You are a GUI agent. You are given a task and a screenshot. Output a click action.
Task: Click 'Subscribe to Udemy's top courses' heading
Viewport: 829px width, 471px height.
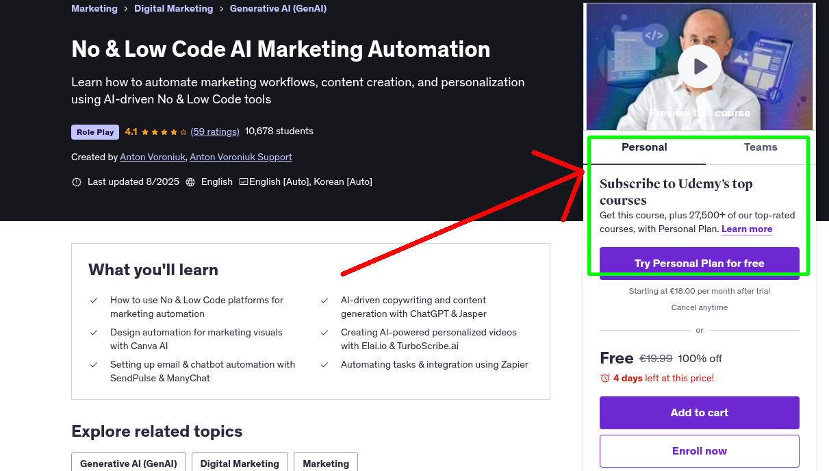tap(676, 192)
